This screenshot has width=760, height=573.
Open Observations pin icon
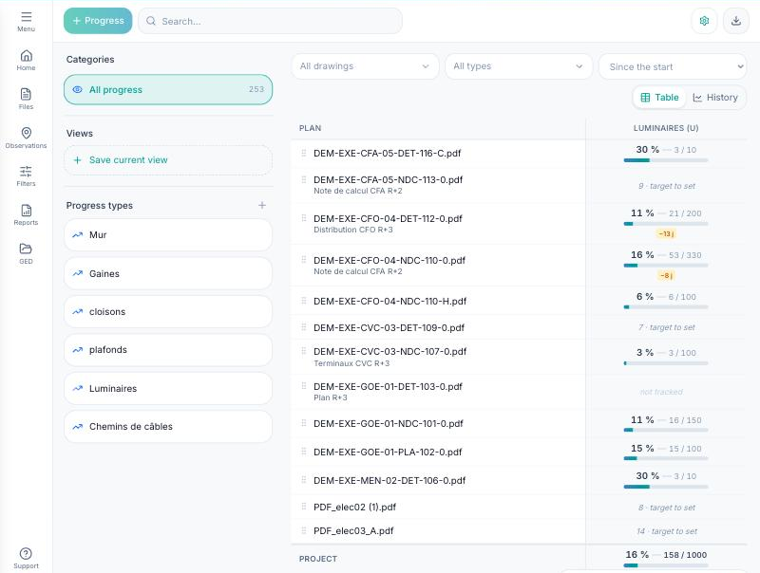27,133
